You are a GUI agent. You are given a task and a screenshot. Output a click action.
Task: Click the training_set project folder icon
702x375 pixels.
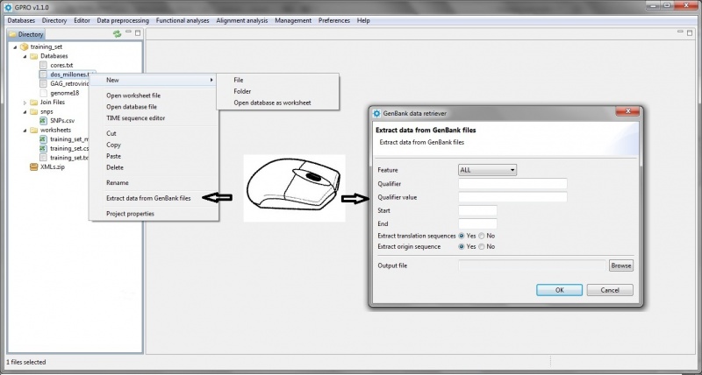point(25,46)
